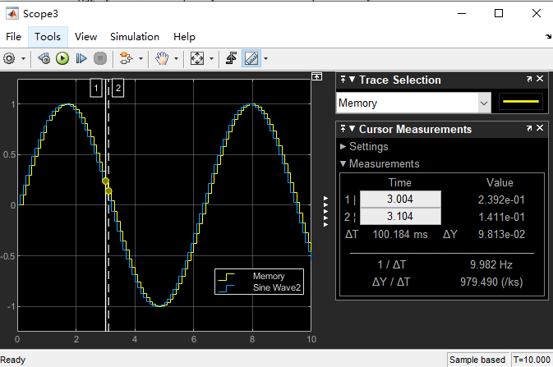The width and height of the screenshot is (553, 367).
Task: Select cursor 2 marker label on plot
Action: [118, 88]
